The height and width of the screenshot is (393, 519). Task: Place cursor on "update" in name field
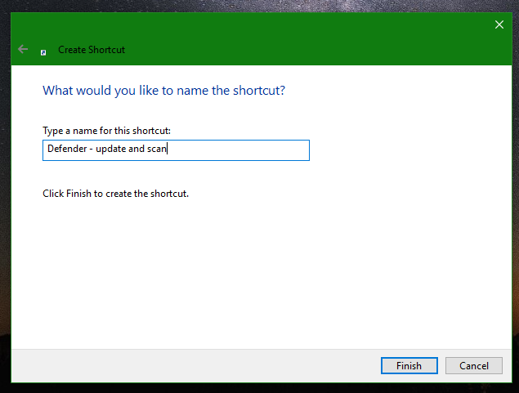coord(111,150)
